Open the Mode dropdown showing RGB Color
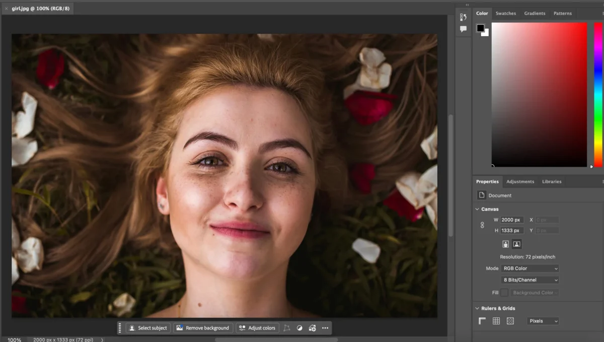Viewport: 604px width, 342px height. tap(530, 268)
